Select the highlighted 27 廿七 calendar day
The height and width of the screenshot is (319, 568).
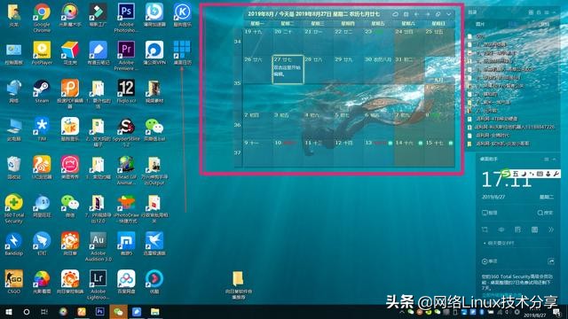pos(288,69)
